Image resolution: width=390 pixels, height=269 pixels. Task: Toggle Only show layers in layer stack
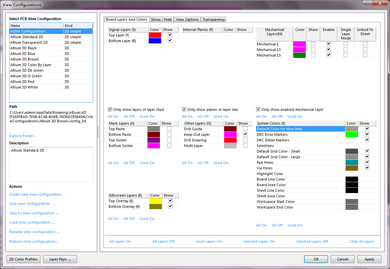(110, 110)
